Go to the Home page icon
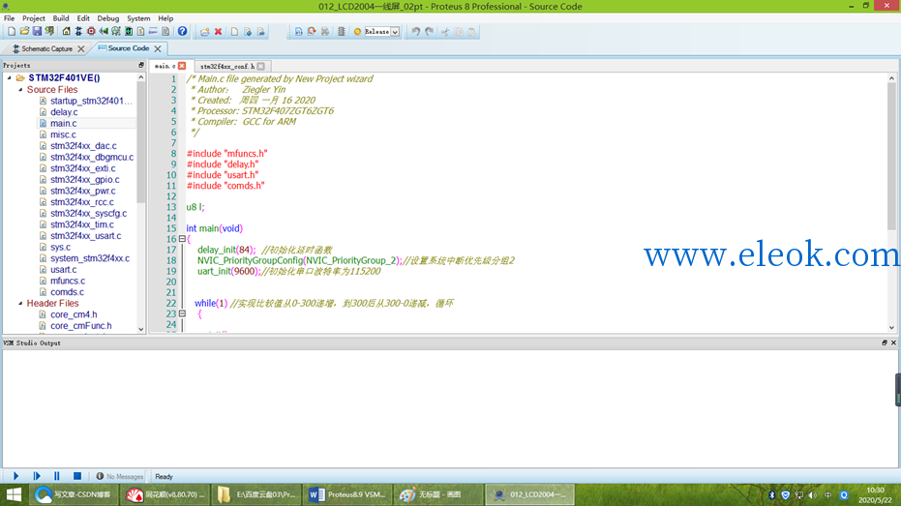This screenshot has height=506, width=901. click(x=66, y=32)
